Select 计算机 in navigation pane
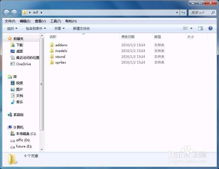219x169 pixels. click(18, 127)
